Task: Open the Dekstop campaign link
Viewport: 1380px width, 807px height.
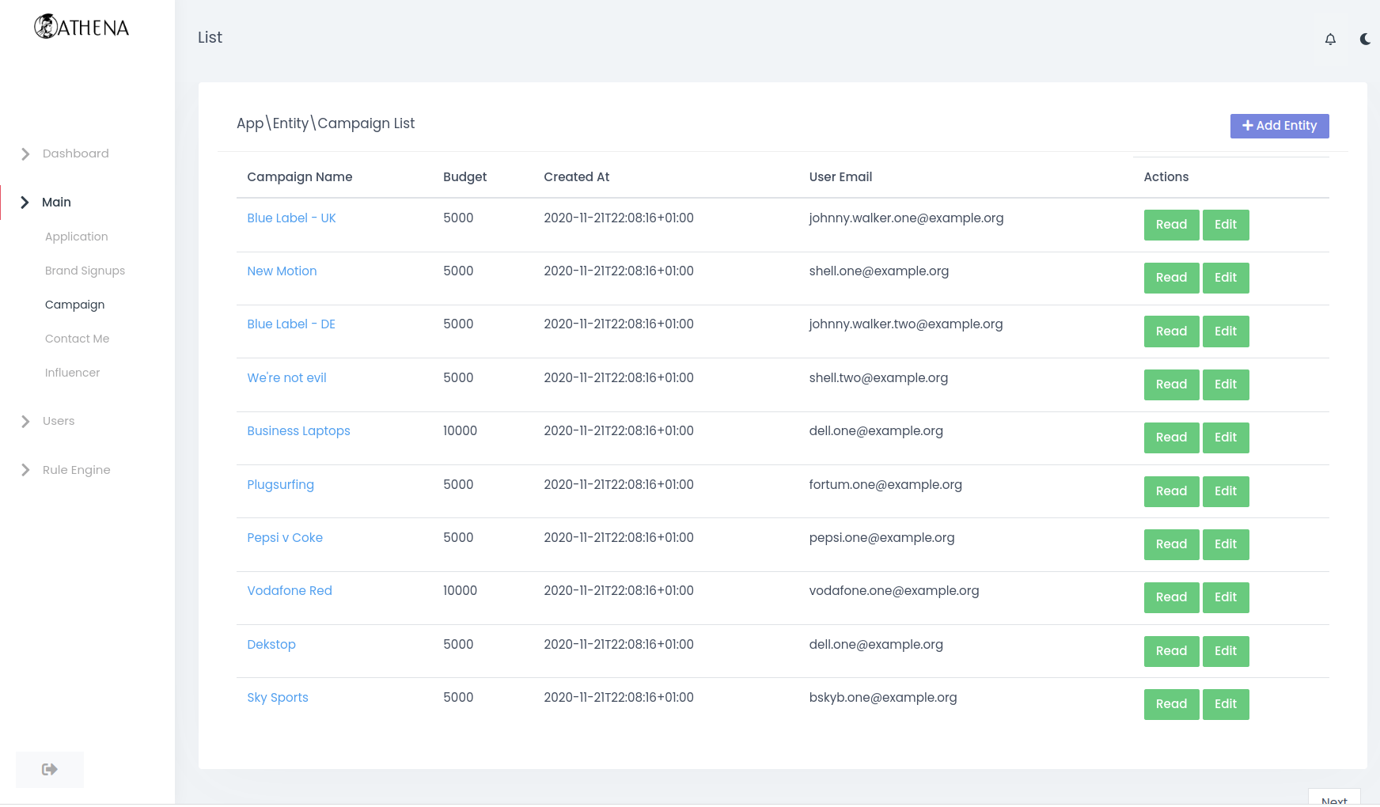Action: point(271,645)
